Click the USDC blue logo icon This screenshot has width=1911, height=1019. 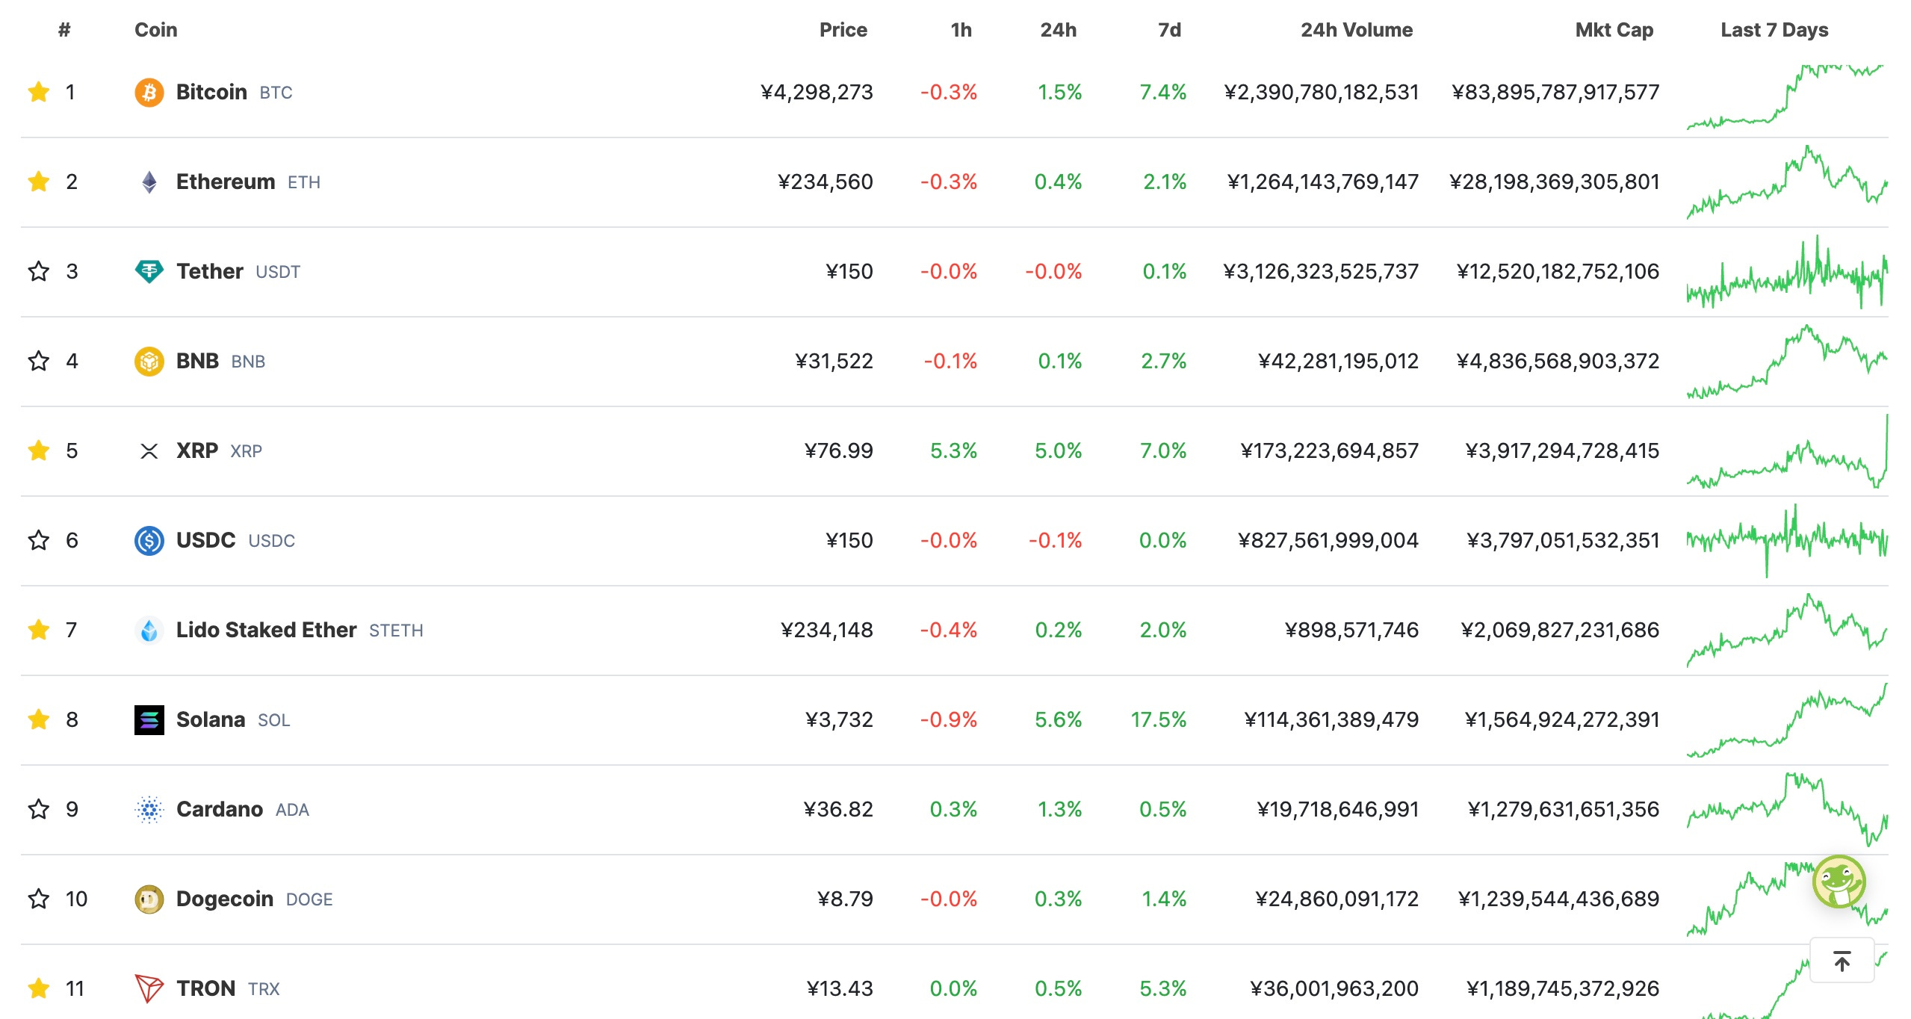coord(149,541)
